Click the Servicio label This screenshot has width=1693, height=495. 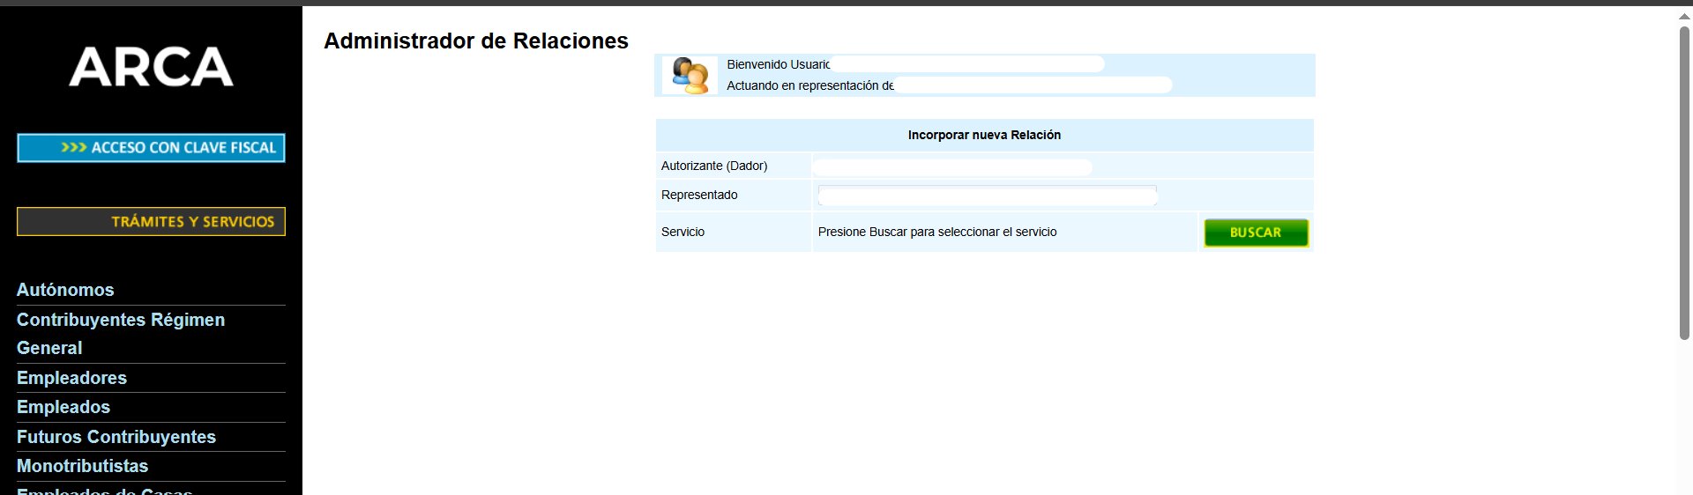(682, 232)
